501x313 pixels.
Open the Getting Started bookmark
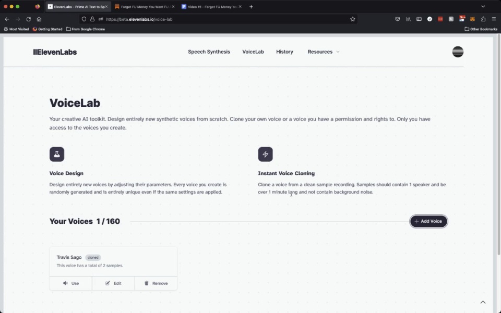point(47,29)
